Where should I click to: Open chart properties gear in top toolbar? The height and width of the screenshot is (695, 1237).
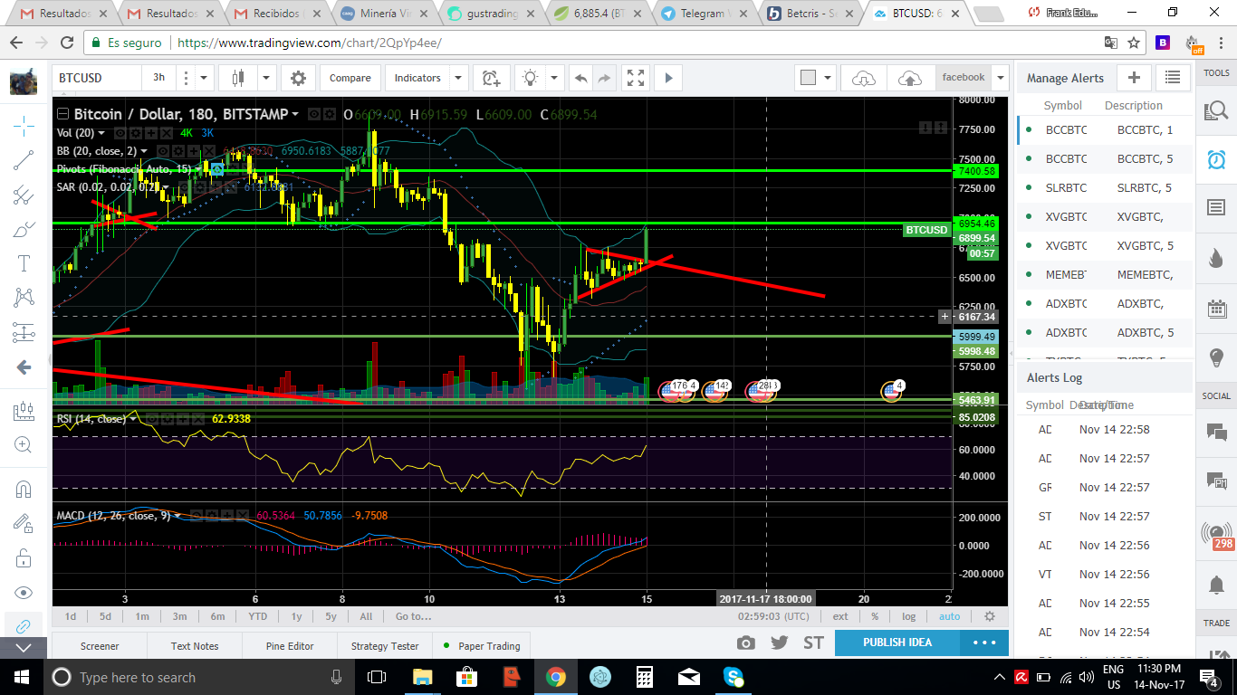pyautogui.click(x=298, y=78)
